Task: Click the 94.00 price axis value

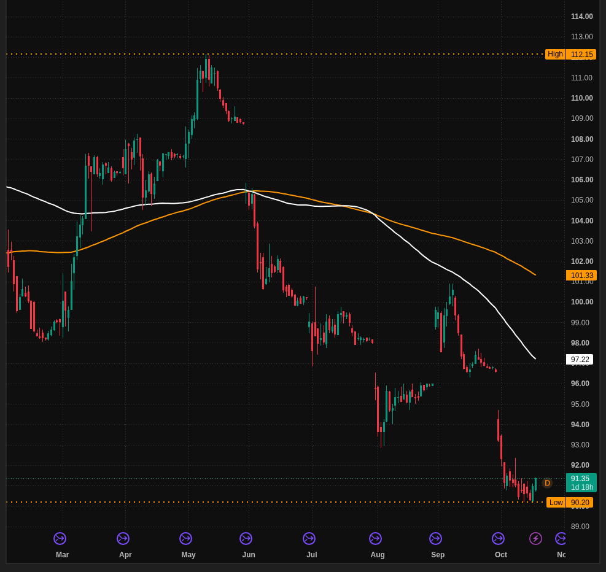Action: (x=580, y=425)
